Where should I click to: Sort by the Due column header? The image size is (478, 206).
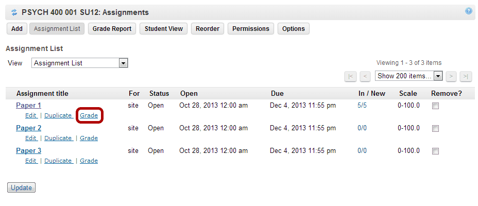[277, 94]
